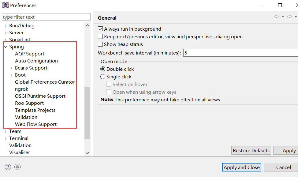Enable Keep next/previous editor dialog open

[100, 36]
